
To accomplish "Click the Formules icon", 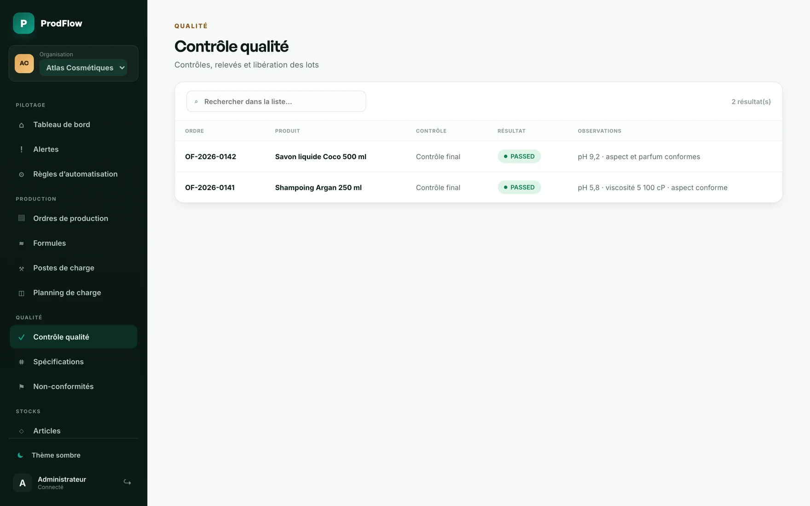I will (21, 243).
